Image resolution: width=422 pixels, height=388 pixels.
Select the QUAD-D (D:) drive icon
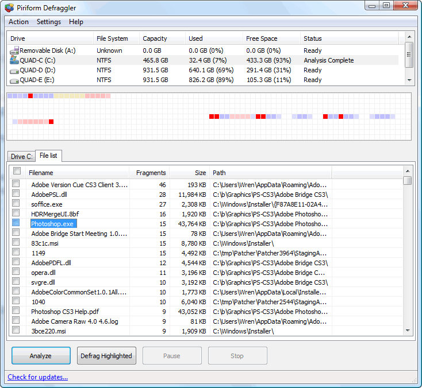14,71
